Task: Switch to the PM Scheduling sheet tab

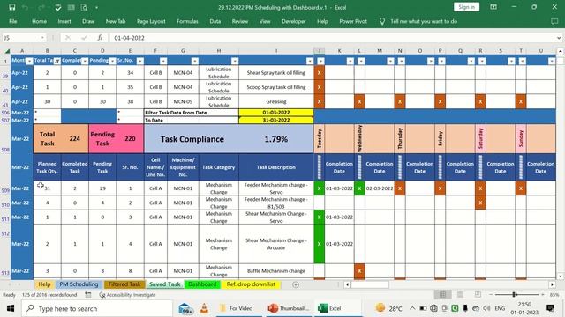Action: tap(79, 284)
